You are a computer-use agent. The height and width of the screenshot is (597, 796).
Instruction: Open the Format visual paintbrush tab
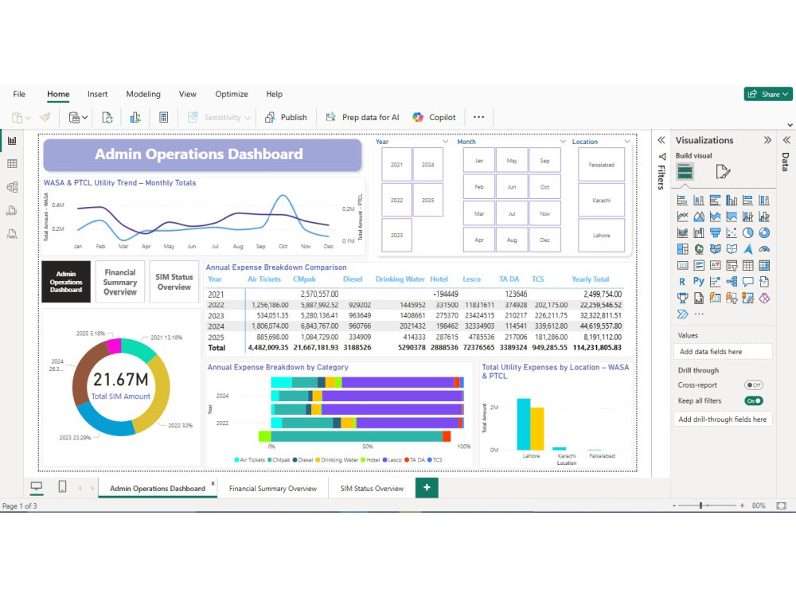723,172
